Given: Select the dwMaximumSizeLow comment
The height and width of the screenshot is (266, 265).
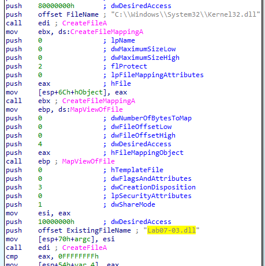Looking at the screenshot, I should [143, 49].
